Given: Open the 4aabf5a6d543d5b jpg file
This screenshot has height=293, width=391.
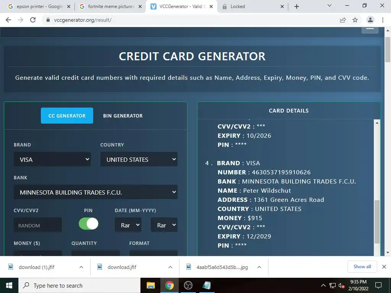Looking at the screenshot, I should (x=222, y=267).
